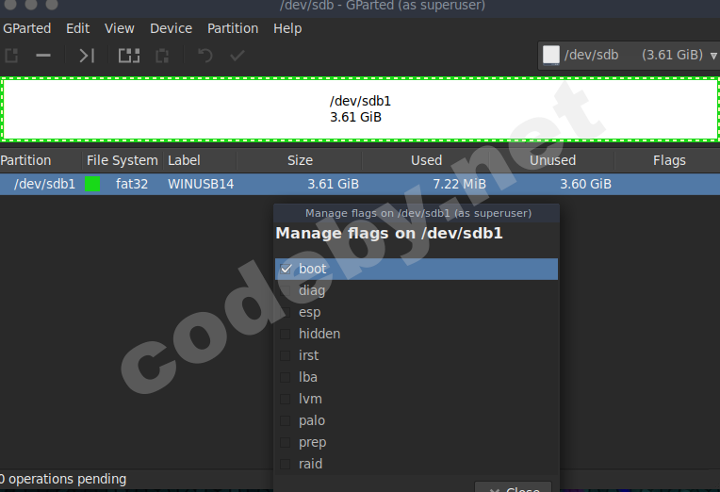This screenshot has width=720, height=492.
Task: Click the green fat32 file system swatch
Action: point(92,185)
